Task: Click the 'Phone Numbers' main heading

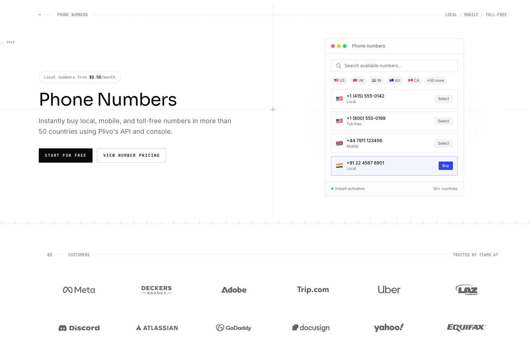Action: (x=108, y=99)
